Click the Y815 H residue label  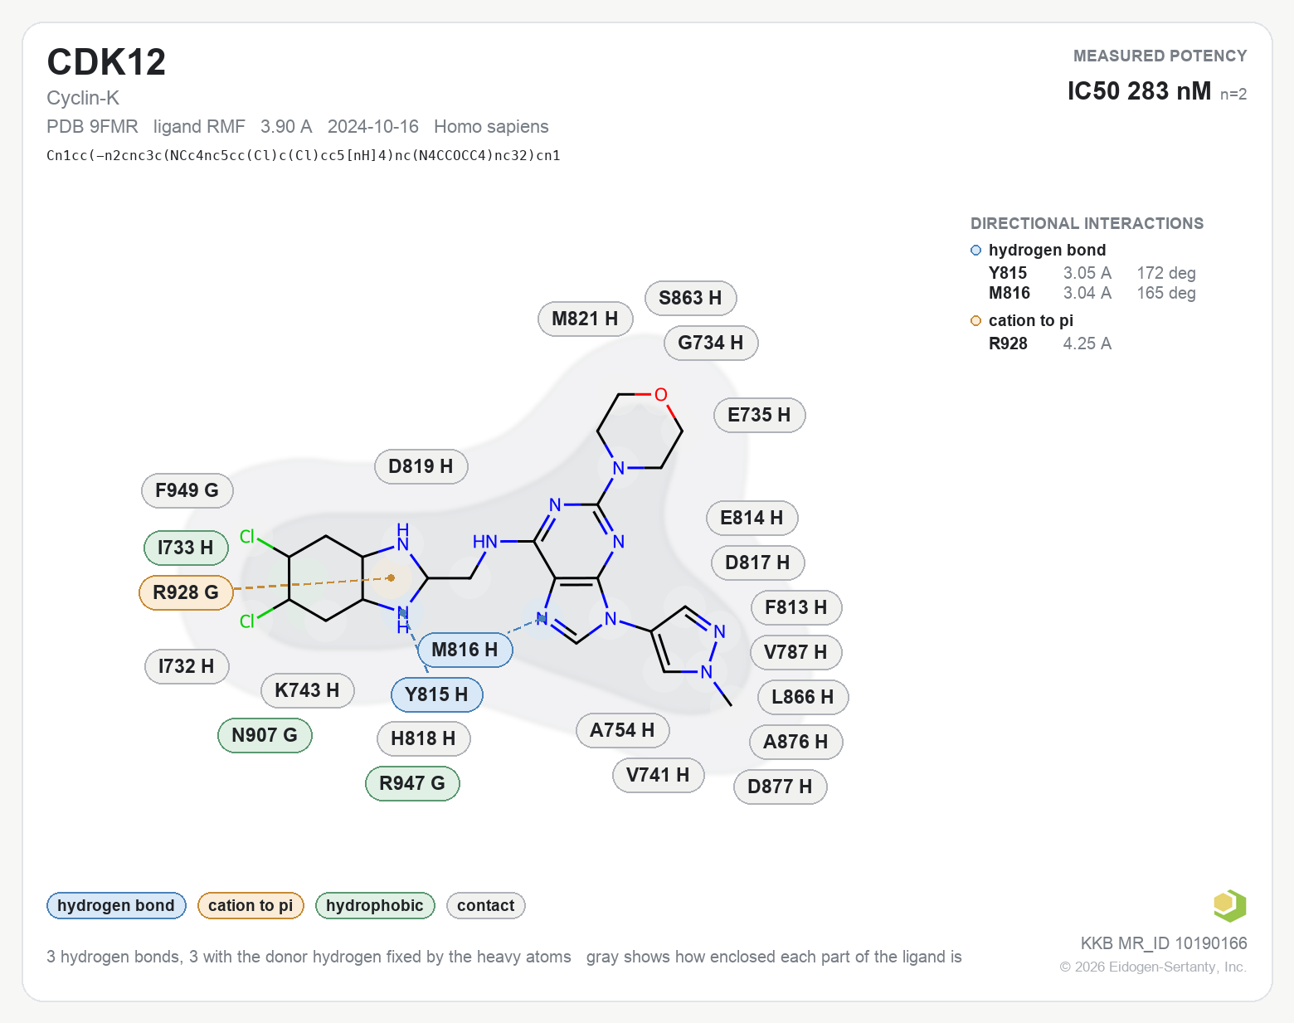[436, 694]
